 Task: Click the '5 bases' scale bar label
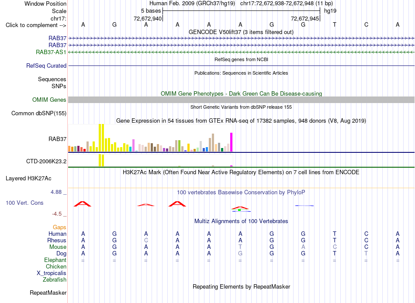point(151,11)
